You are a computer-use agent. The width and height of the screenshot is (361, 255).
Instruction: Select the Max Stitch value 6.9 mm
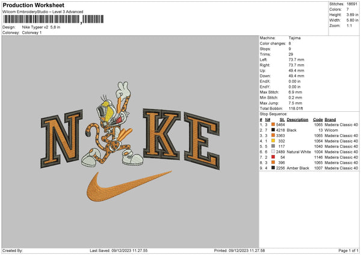(295, 92)
